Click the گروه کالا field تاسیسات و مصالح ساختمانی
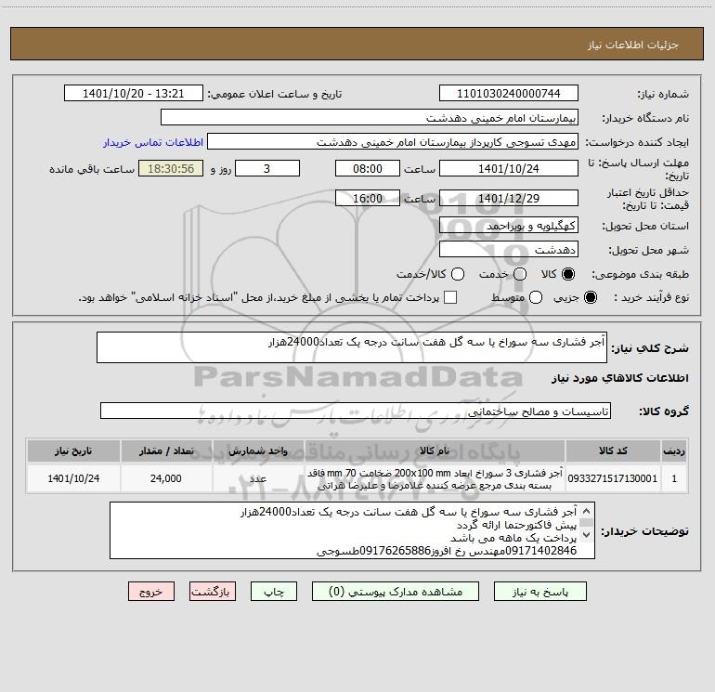This screenshot has width=715, height=692. click(356, 411)
